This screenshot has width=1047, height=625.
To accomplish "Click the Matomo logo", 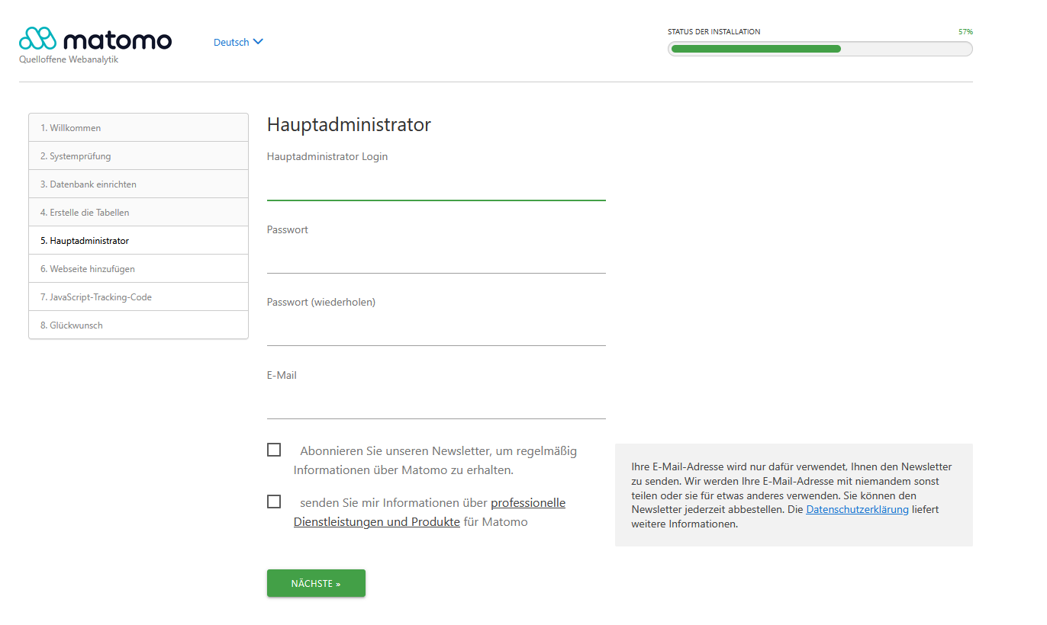I will (95, 39).
